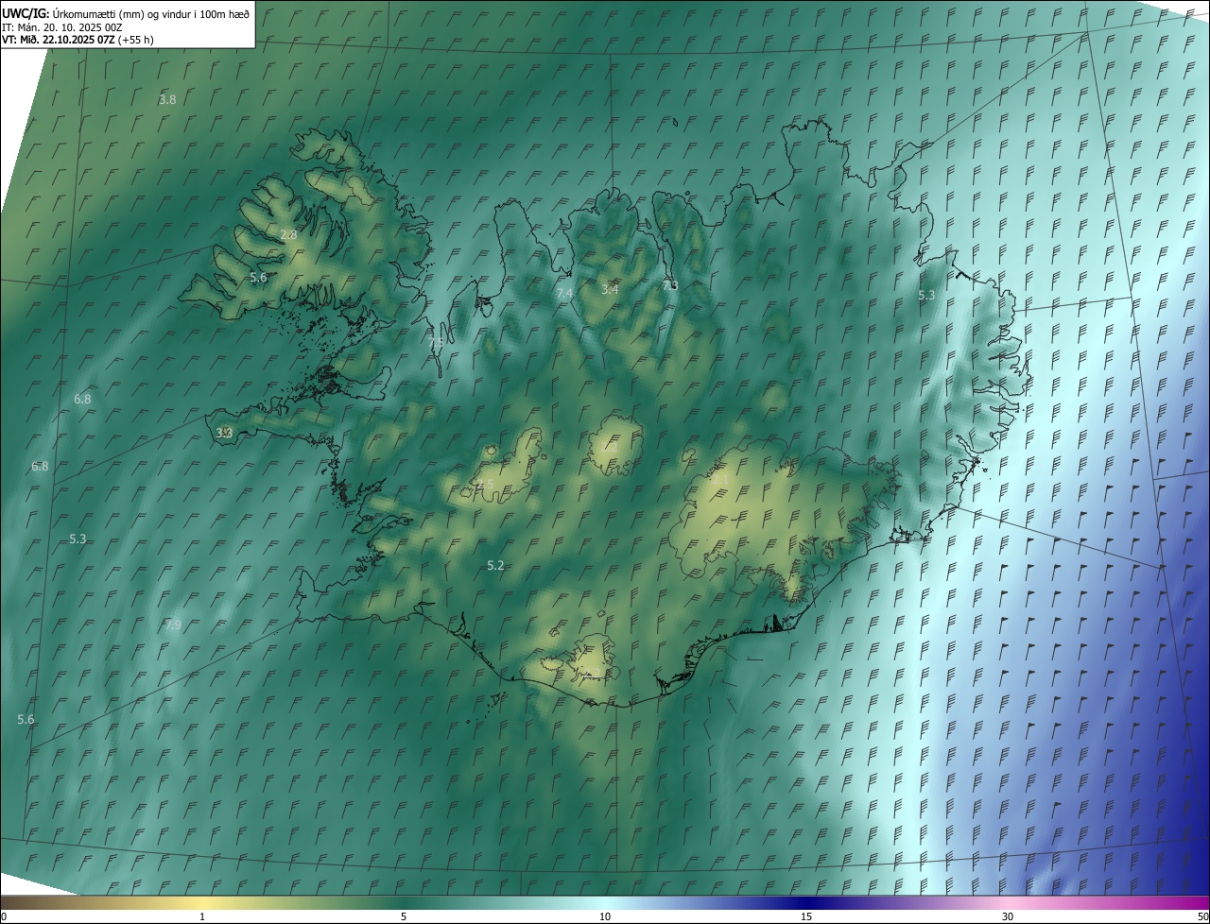
Task: Click the 'IT: Mán. 20. 10. 2025 00Z' line
Action: (62, 26)
